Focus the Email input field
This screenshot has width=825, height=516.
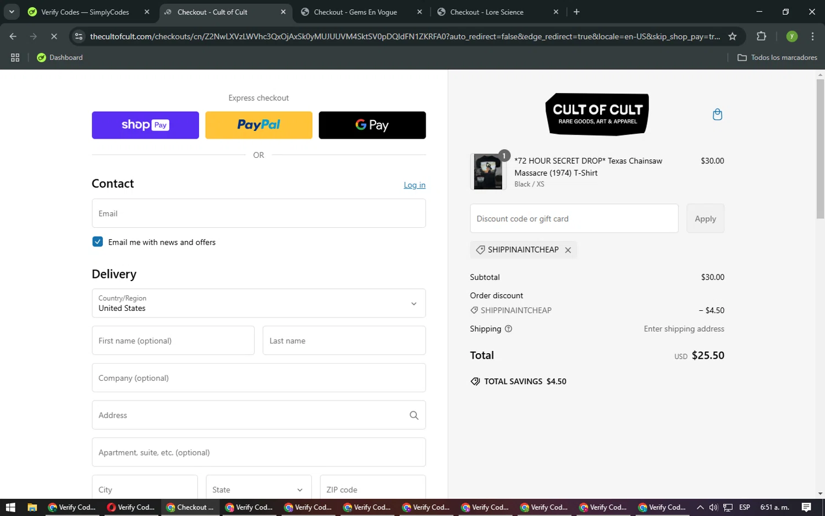[x=258, y=213]
